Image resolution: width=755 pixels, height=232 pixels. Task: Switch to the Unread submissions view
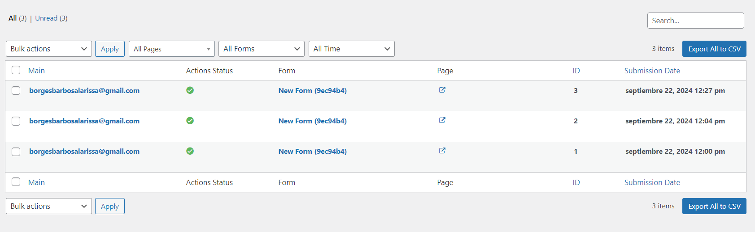pos(46,18)
